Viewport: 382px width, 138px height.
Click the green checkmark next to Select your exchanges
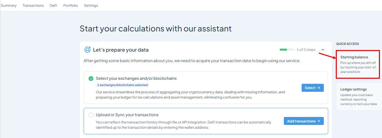[91, 78]
